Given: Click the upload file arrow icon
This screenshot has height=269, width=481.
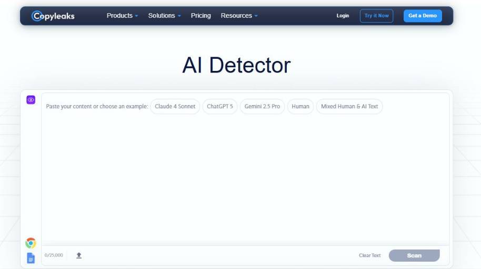Looking at the screenshot, I should (x=79, y=255).
